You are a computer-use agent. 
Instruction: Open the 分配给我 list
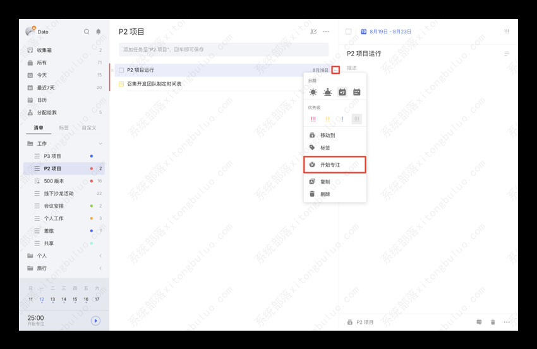[64, 112]
